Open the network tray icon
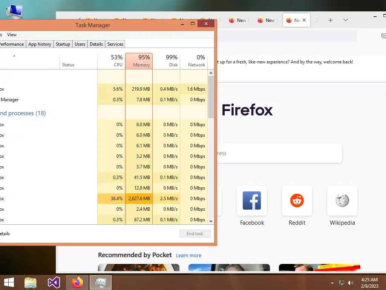Image resolution: width=386 pixels, height=290 pixels. coord(342,283)
